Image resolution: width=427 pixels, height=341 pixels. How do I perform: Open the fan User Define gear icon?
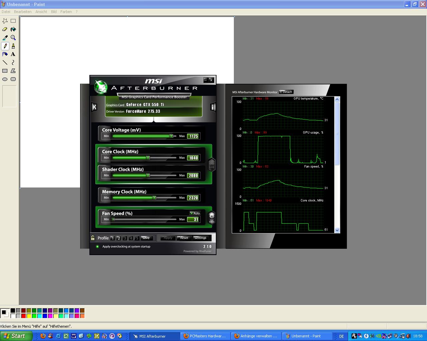pyautogui.click(x=211, y=217)
